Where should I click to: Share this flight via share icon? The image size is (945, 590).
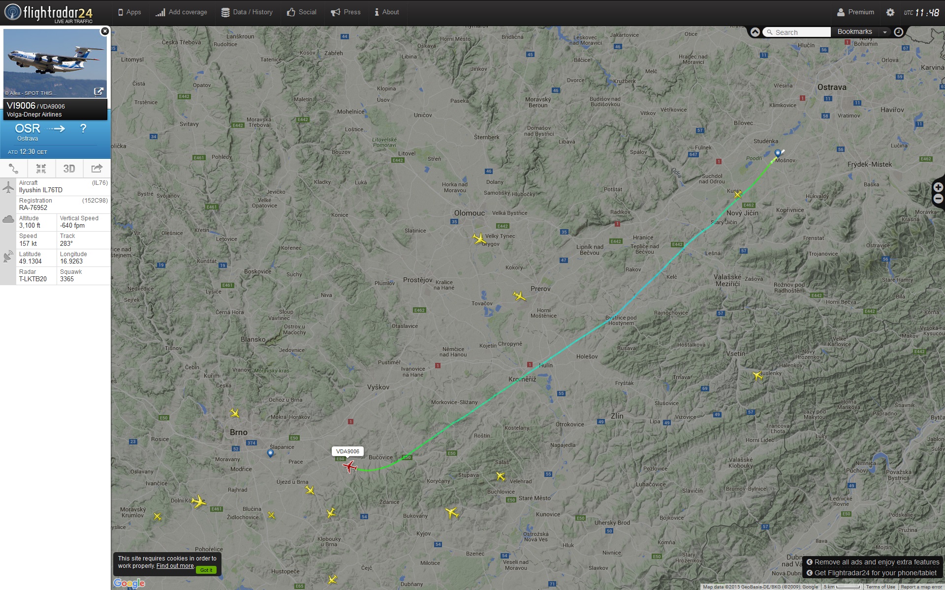point(97,169)
